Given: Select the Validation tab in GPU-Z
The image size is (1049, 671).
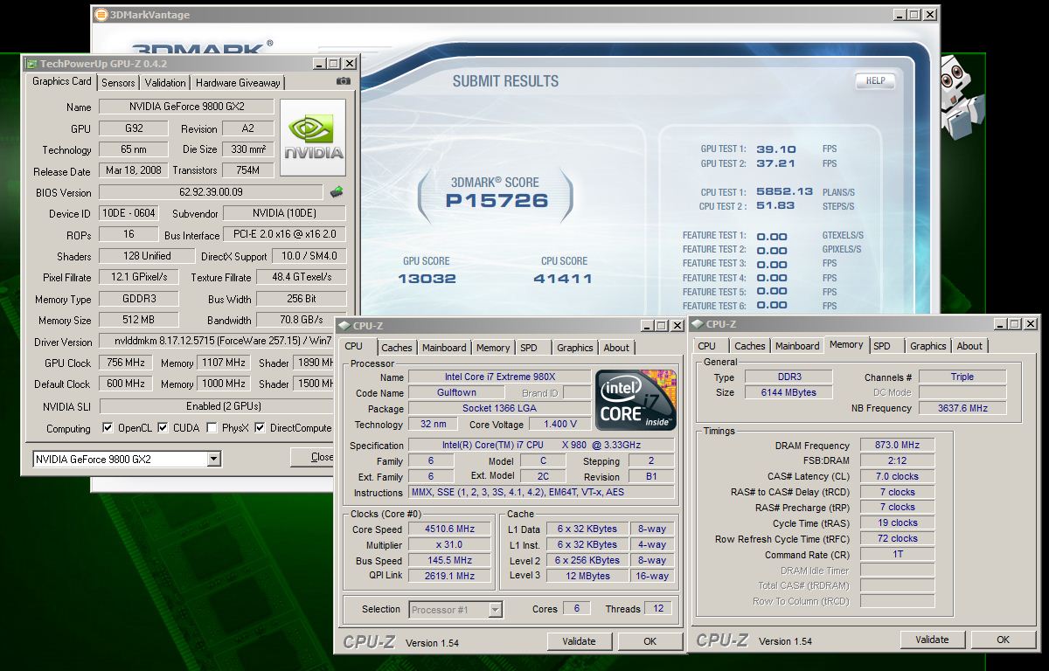Looking at the screenshot, I should pyautogui.click(x=165, y=83).
